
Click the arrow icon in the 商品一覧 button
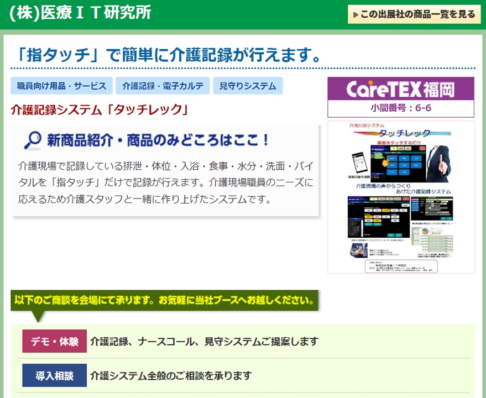coord(356,14)
